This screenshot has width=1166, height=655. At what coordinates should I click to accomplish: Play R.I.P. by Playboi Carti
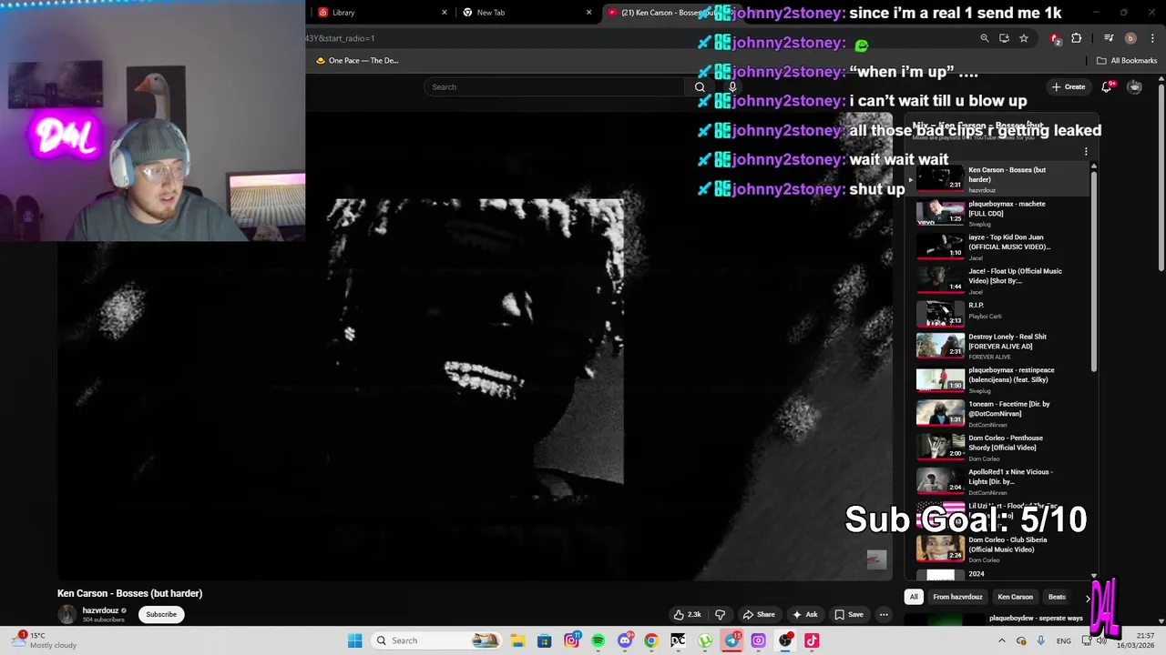tap(997, 313)
